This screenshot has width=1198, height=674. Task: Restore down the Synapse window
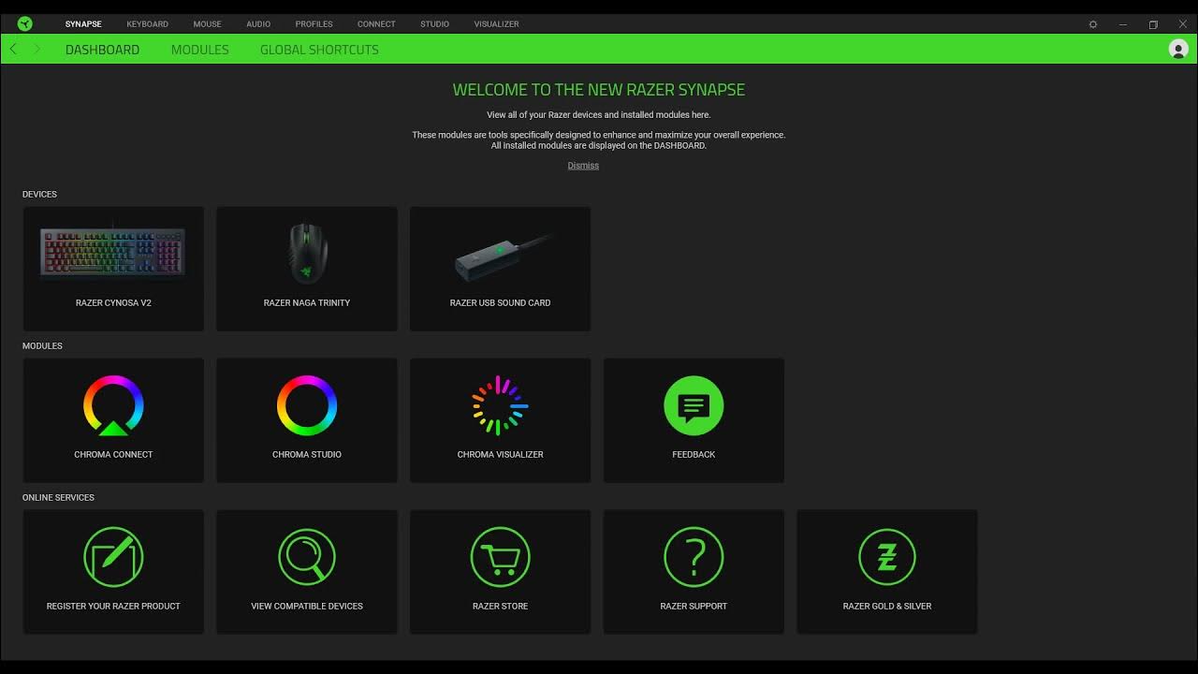1153,24
